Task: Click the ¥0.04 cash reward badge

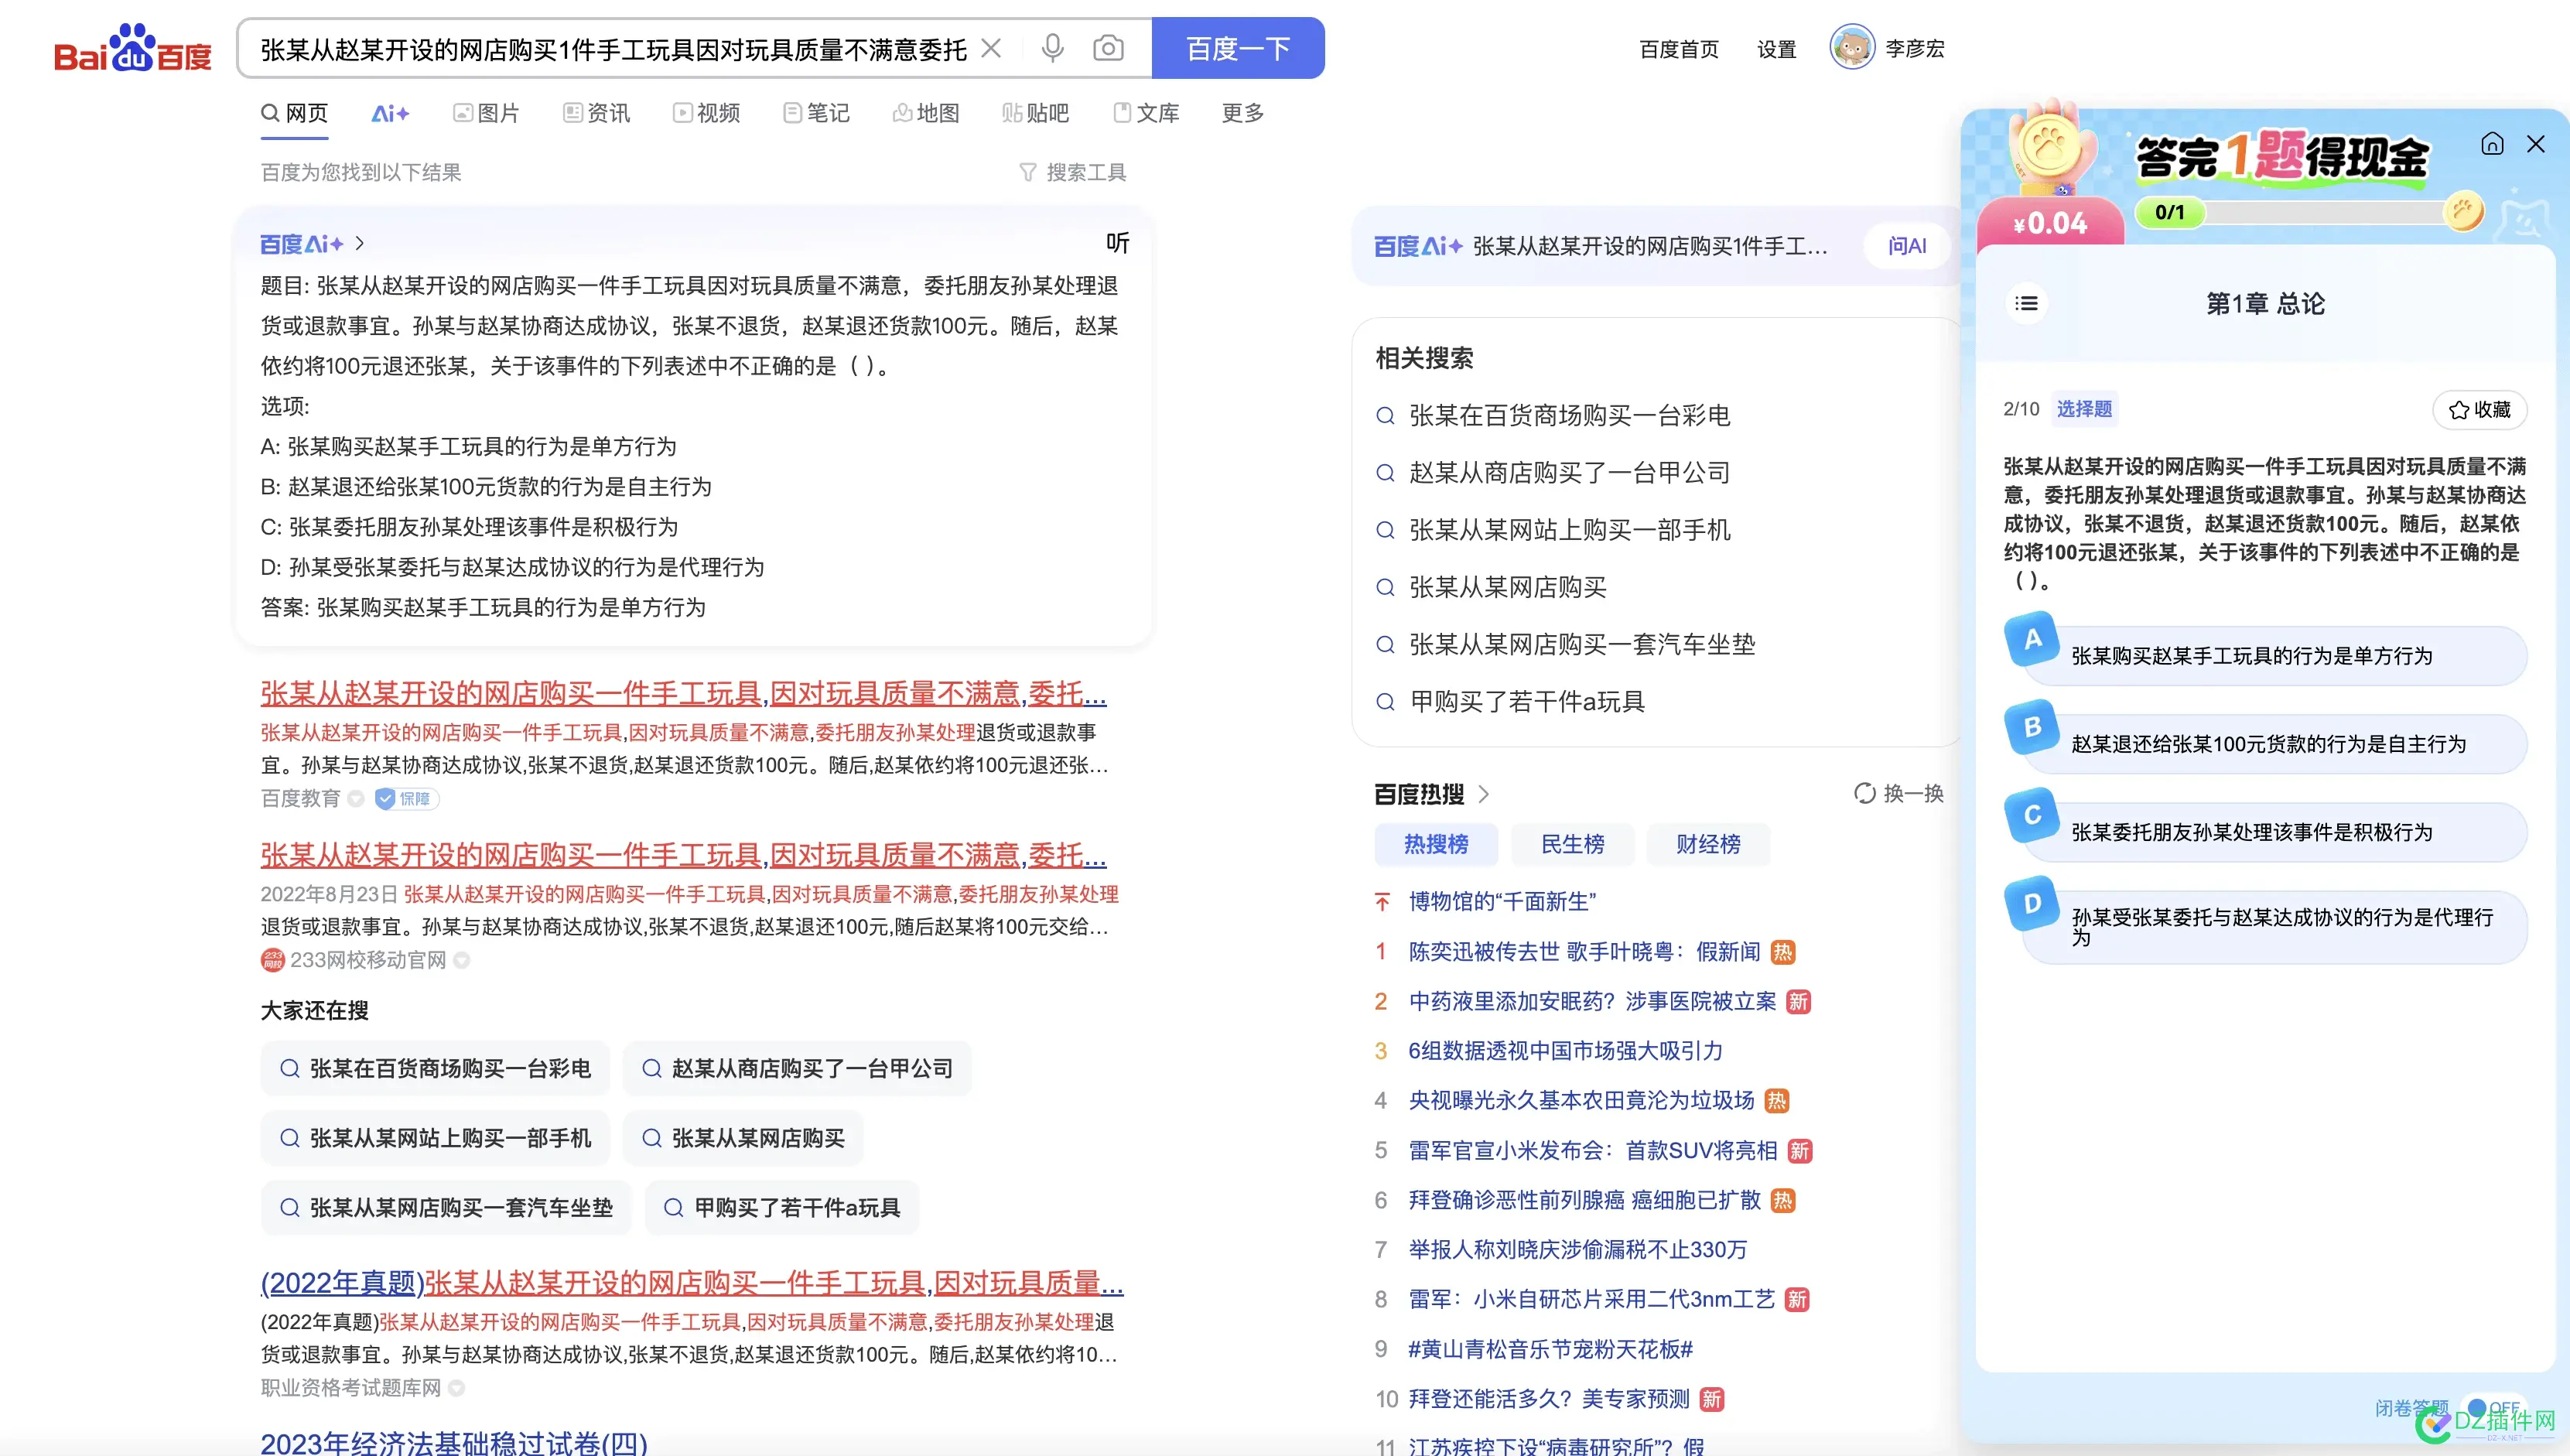Action: (x=2050, y=222)
